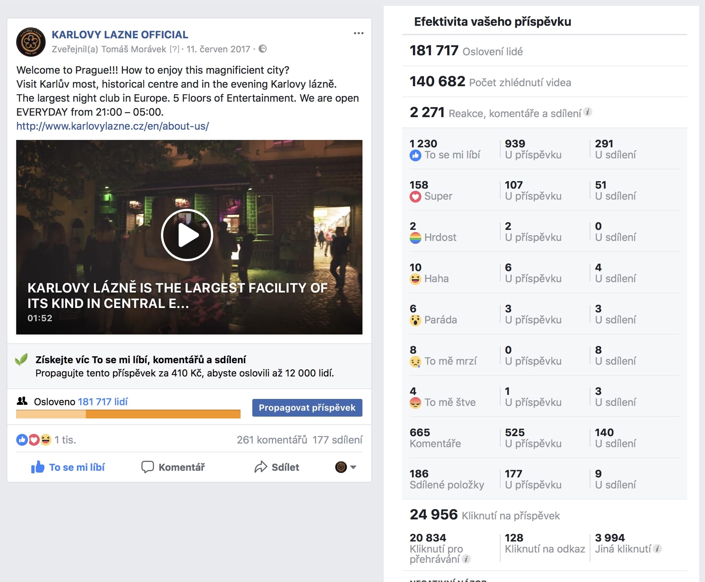
Task: Click the people icon beside Osloveno
Action: tap(22, 401)
